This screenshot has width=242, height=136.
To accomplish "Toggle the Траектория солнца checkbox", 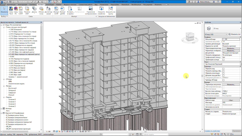I will click(x=223, y=60).
